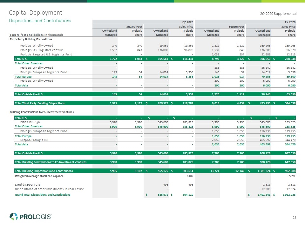
Task: Select the value 5,905 Q2 owned square feet
Action: (113, 171)
